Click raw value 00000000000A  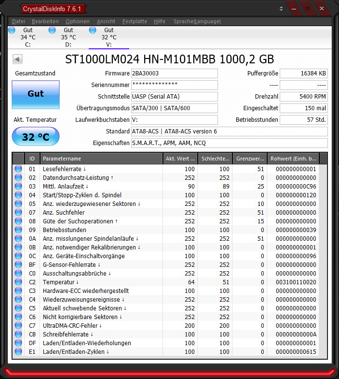click(x=296, y=335)
